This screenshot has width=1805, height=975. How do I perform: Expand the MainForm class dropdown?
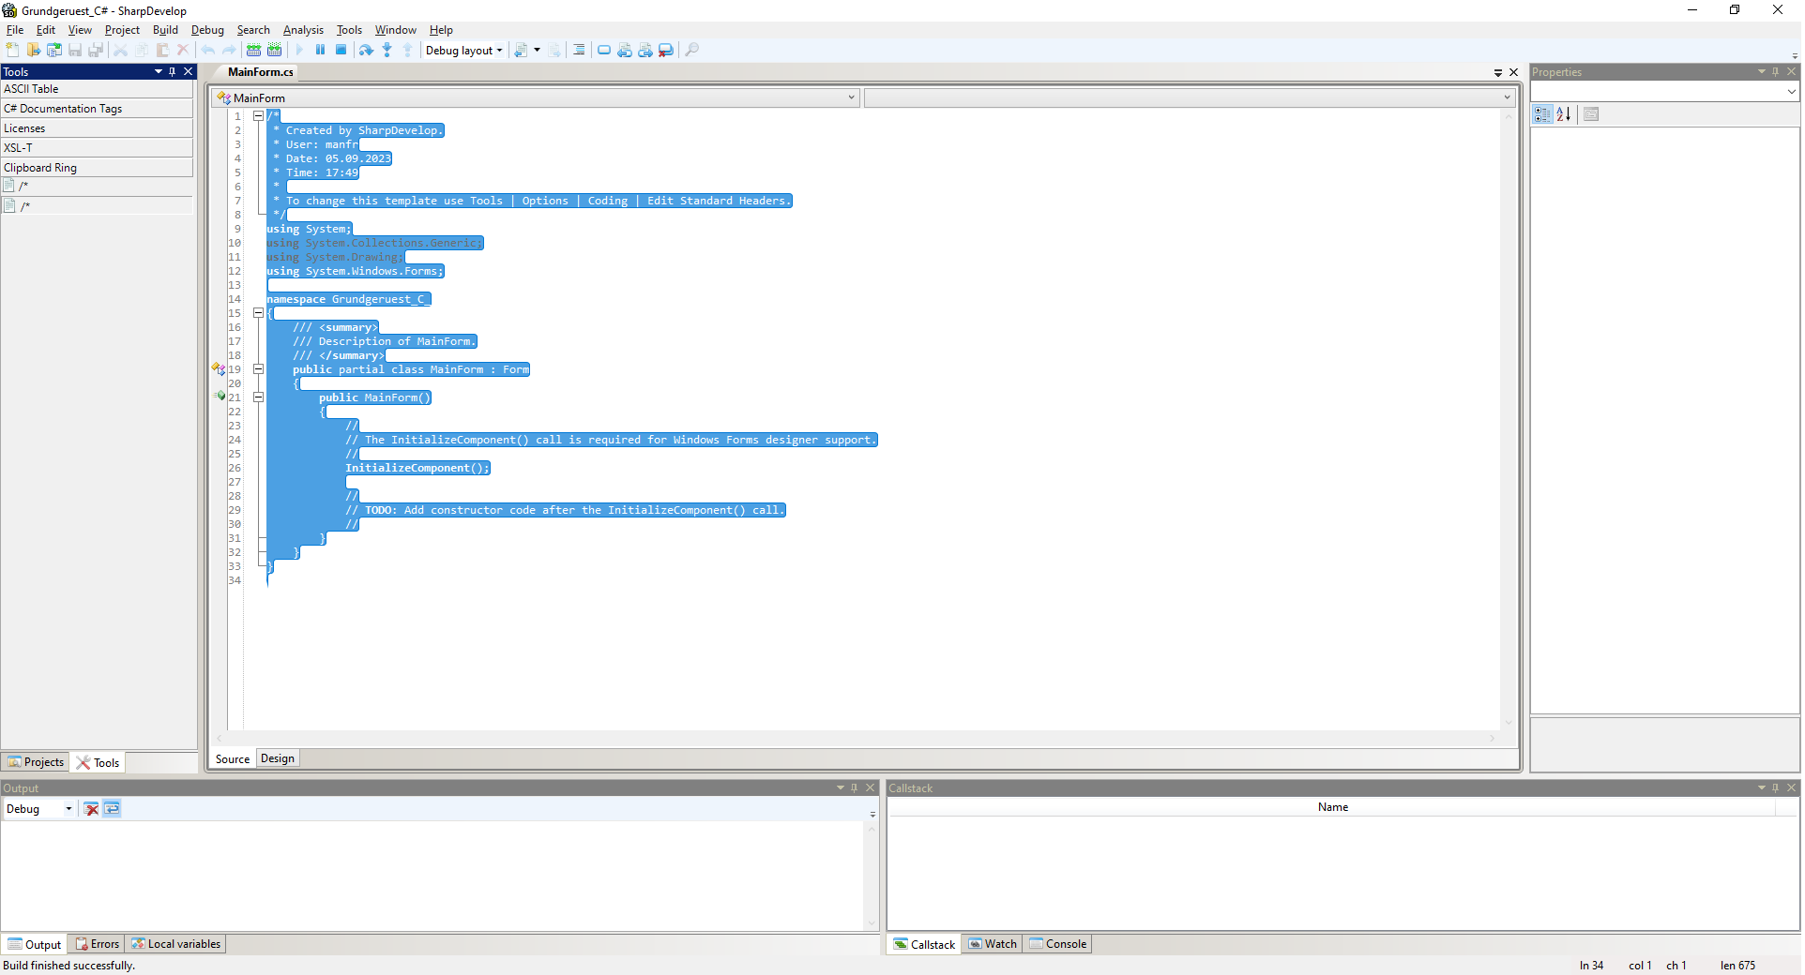click(x=851, y=97)
